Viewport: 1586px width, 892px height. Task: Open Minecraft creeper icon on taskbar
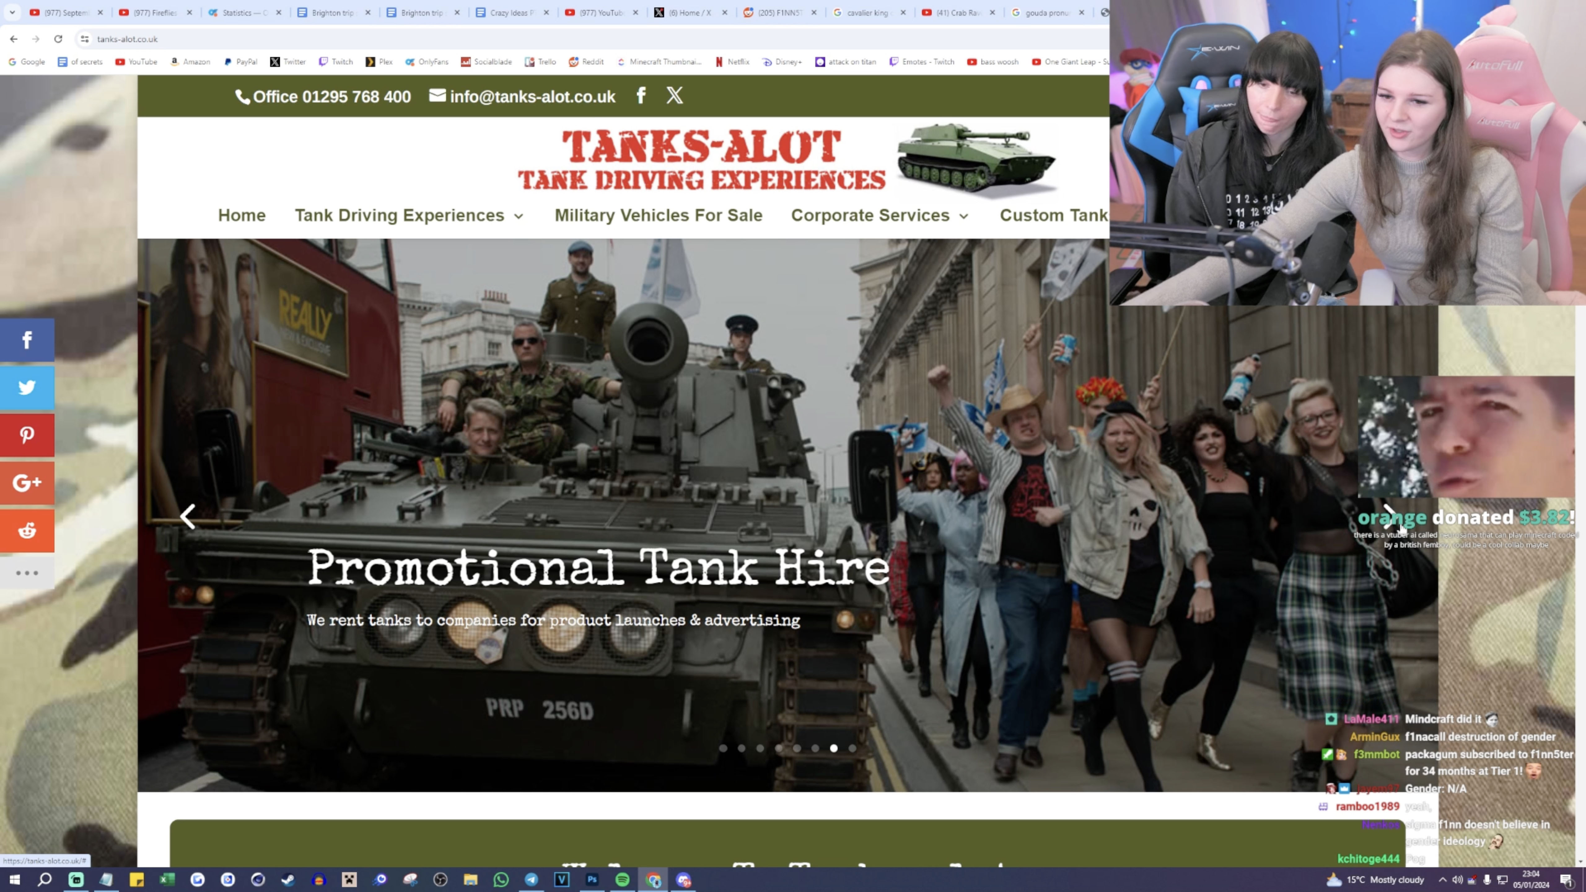click(x=349, y=880)
